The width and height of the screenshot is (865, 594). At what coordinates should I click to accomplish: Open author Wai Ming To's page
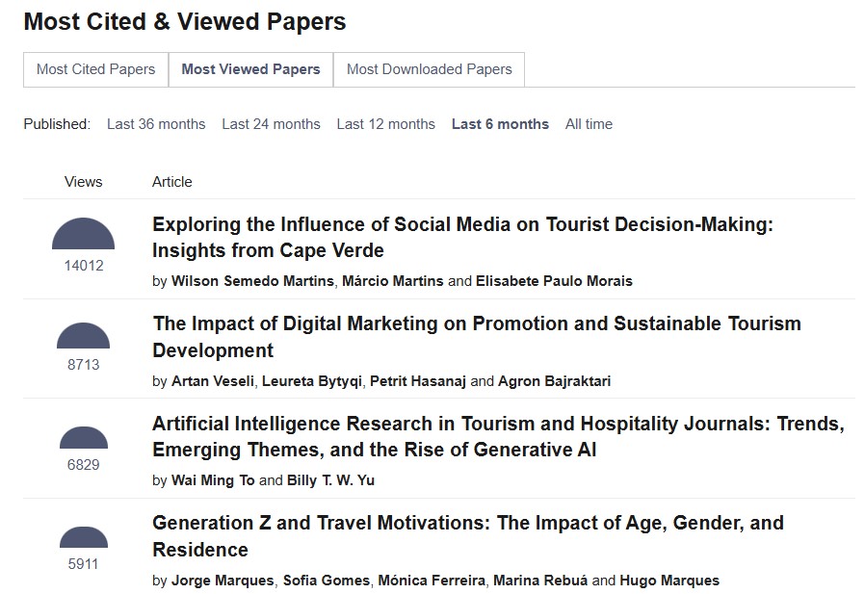click(213, 480)
